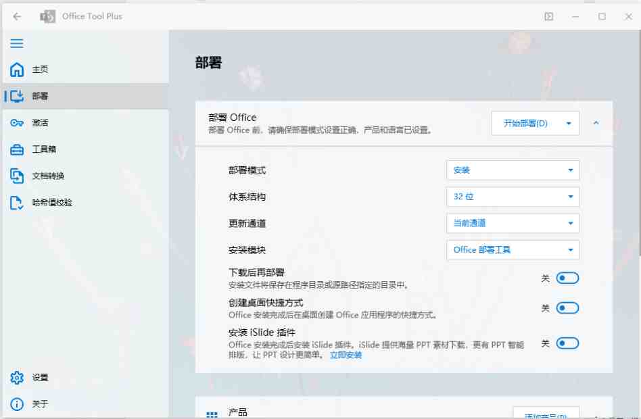Click the hamburger menu icon at top left
This screenshot has height=419, width=641.
click(x=16, y=43)
